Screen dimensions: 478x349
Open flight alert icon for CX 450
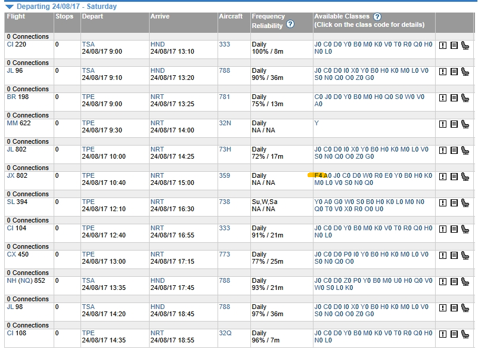[443, 255]
